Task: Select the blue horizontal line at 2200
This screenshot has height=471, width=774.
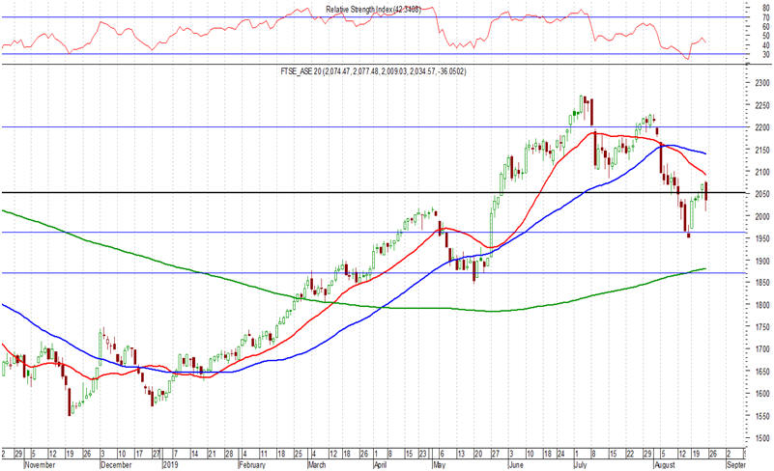Action: [373, 126]
